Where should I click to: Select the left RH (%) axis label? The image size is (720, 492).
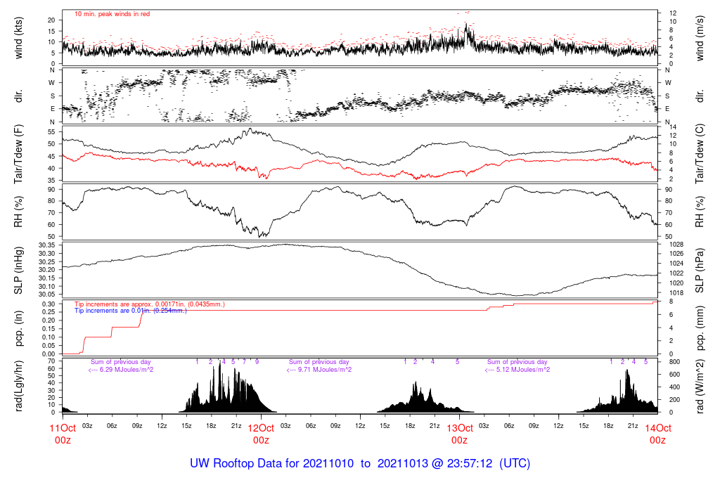(x=19, y=212)
